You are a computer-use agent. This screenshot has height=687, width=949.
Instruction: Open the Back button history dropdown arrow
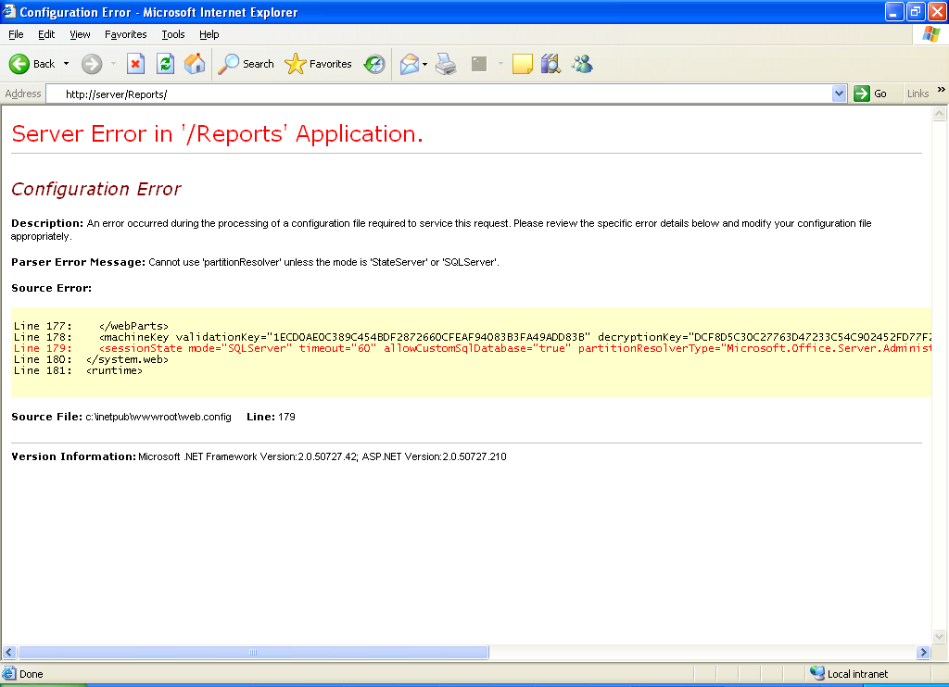[x=66, y=64]
